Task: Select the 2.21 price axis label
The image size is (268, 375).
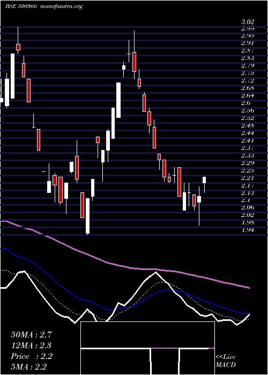Action: (x=248, y=178)
